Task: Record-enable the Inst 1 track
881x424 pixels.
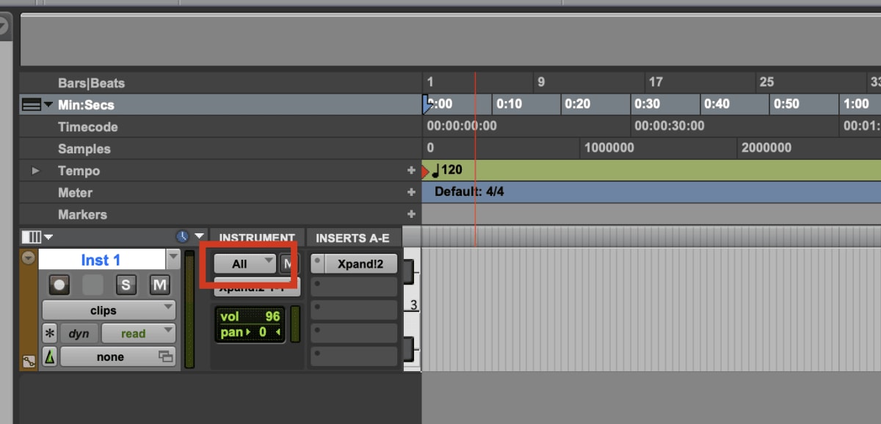Action: coord(59,285)
